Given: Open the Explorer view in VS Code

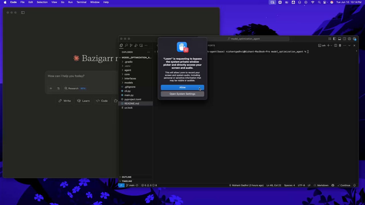Looking at the screenshot, I should (121, 46).
